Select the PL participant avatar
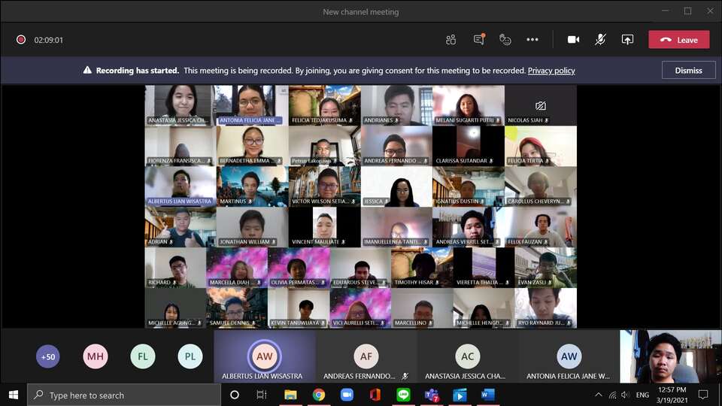 tap(190, 356)
